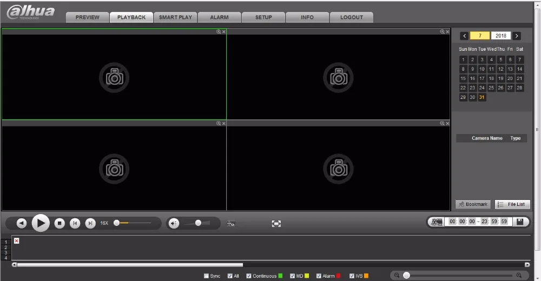Select day 15 on the calendar

click(x=463, y=78)
